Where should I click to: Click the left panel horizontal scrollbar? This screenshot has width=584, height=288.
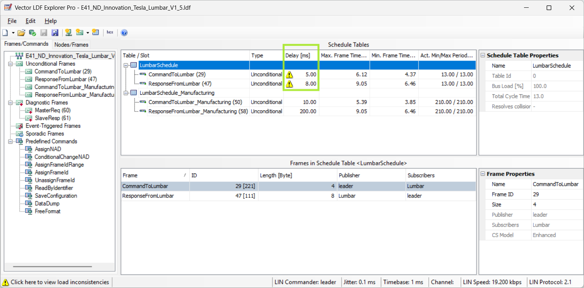(x=53, y=267)
